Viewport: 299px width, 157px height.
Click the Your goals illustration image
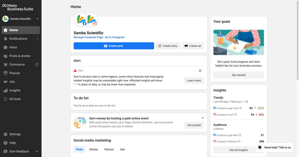coord(239,42)
